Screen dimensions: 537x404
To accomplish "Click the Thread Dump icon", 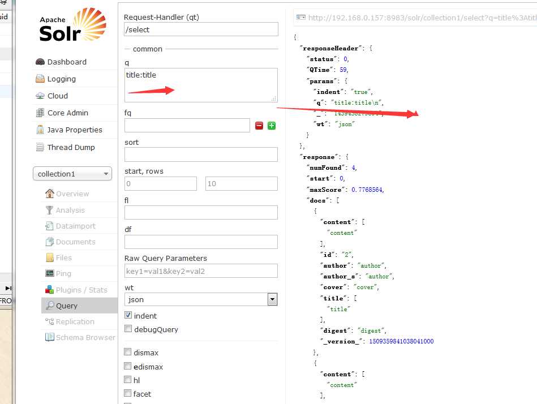I will point(40,147).
